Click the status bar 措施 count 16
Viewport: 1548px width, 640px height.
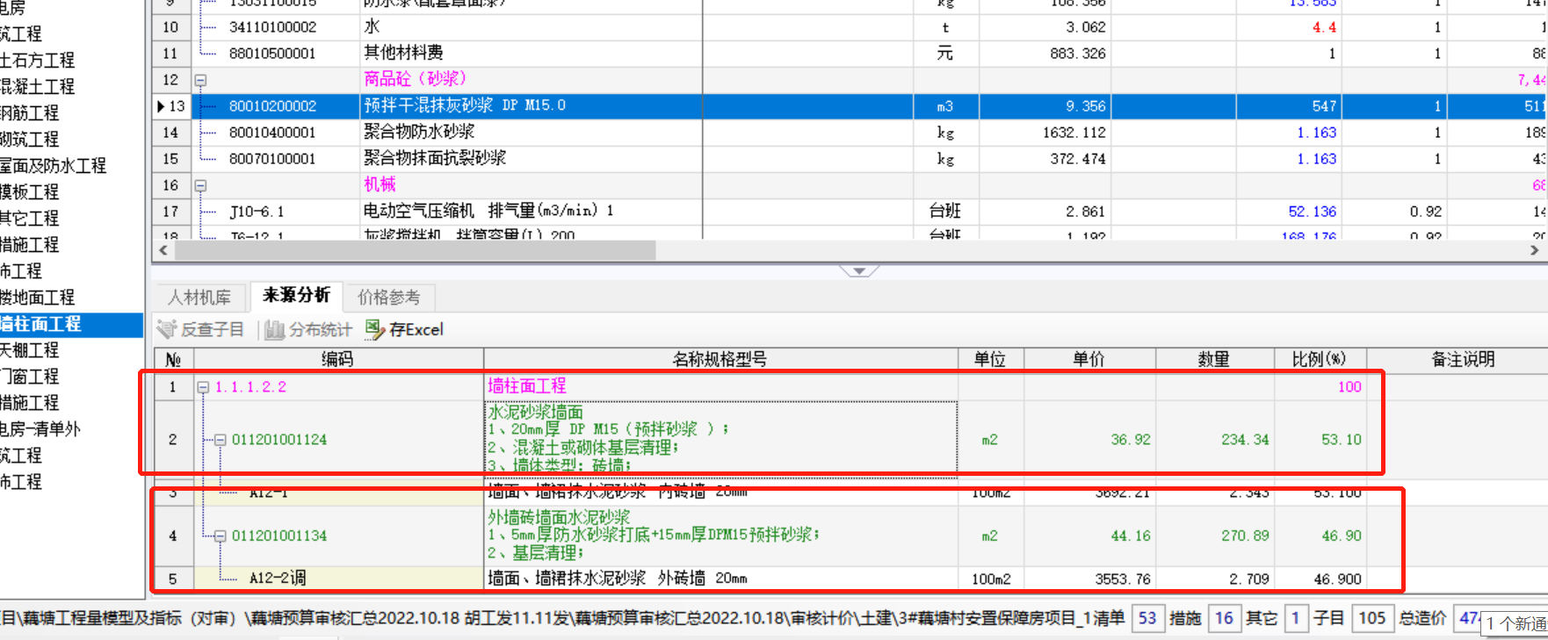(1224, 618)
